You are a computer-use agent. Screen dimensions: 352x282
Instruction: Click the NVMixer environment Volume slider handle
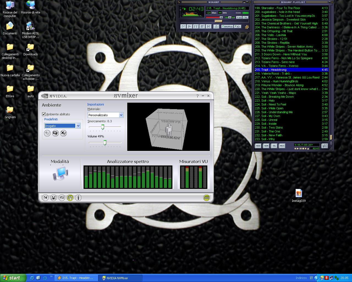[x=105, y=142]
